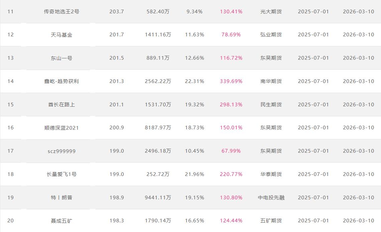Image resolution: width=381 pixels, height=232 pixels.
Task: Click the 聂成五矿 account name
Action: click(x=61, y=221)
